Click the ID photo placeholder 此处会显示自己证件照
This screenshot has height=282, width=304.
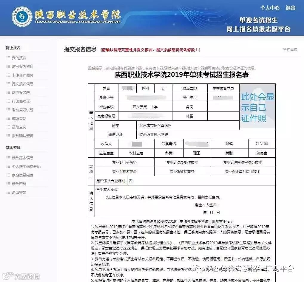[257, 107]
